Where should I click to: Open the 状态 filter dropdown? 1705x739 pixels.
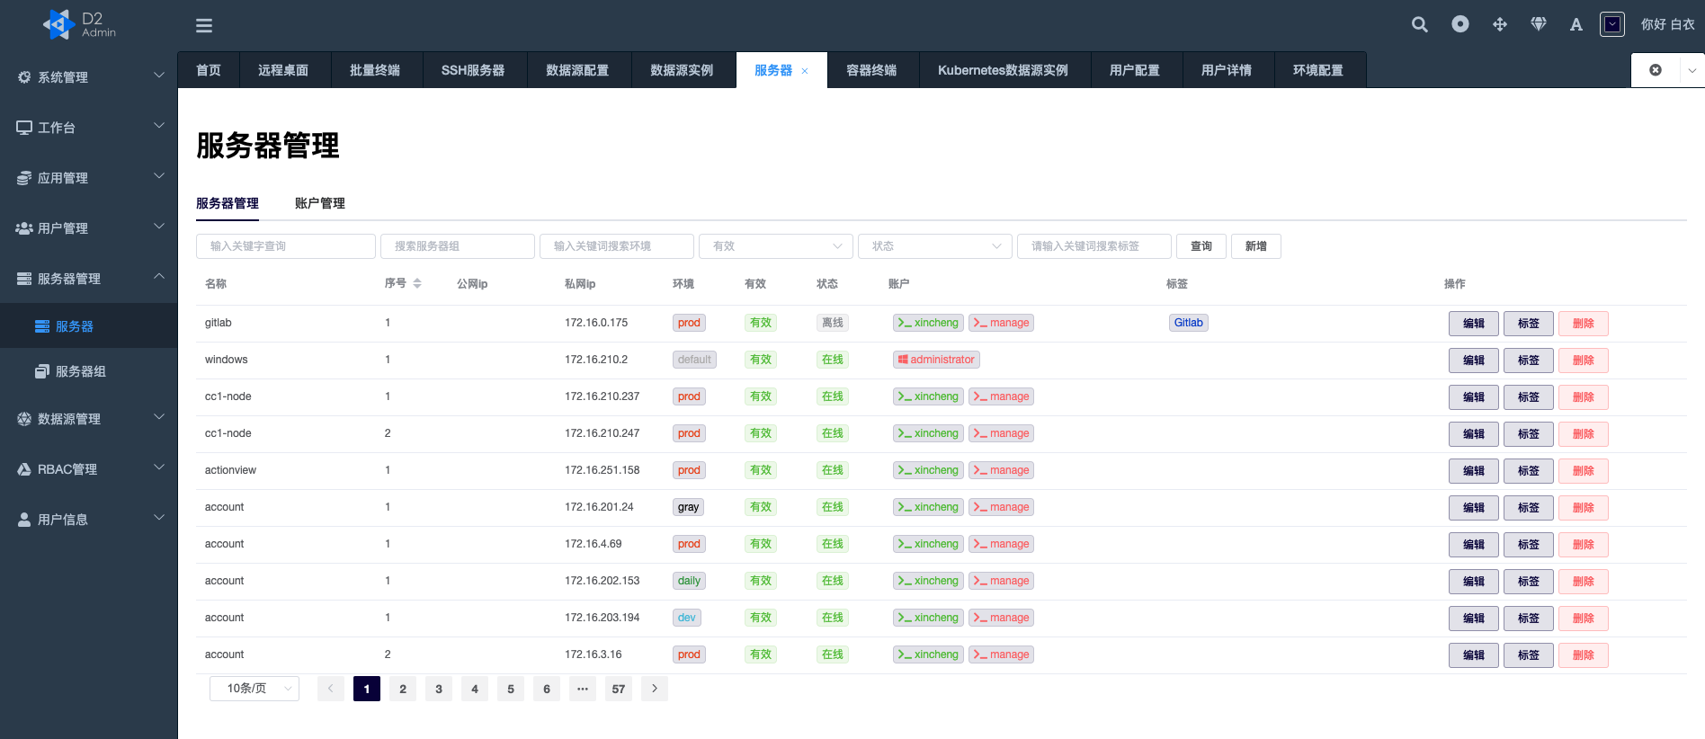tap(935, 246)
